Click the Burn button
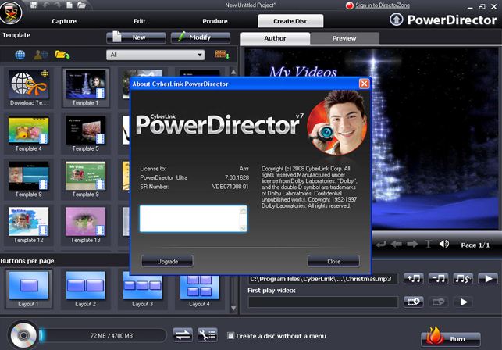This screenshot has width=502, height=350. pos(450,339)
